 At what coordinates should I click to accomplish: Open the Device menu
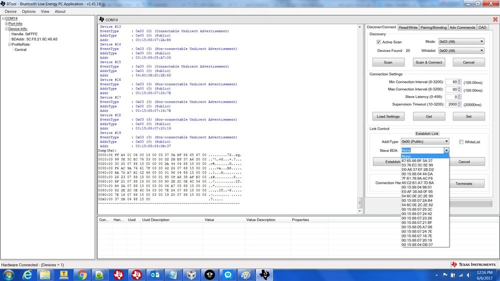(11, 11)
